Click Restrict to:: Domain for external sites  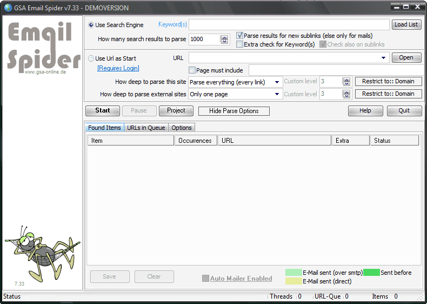pos(388,94)
